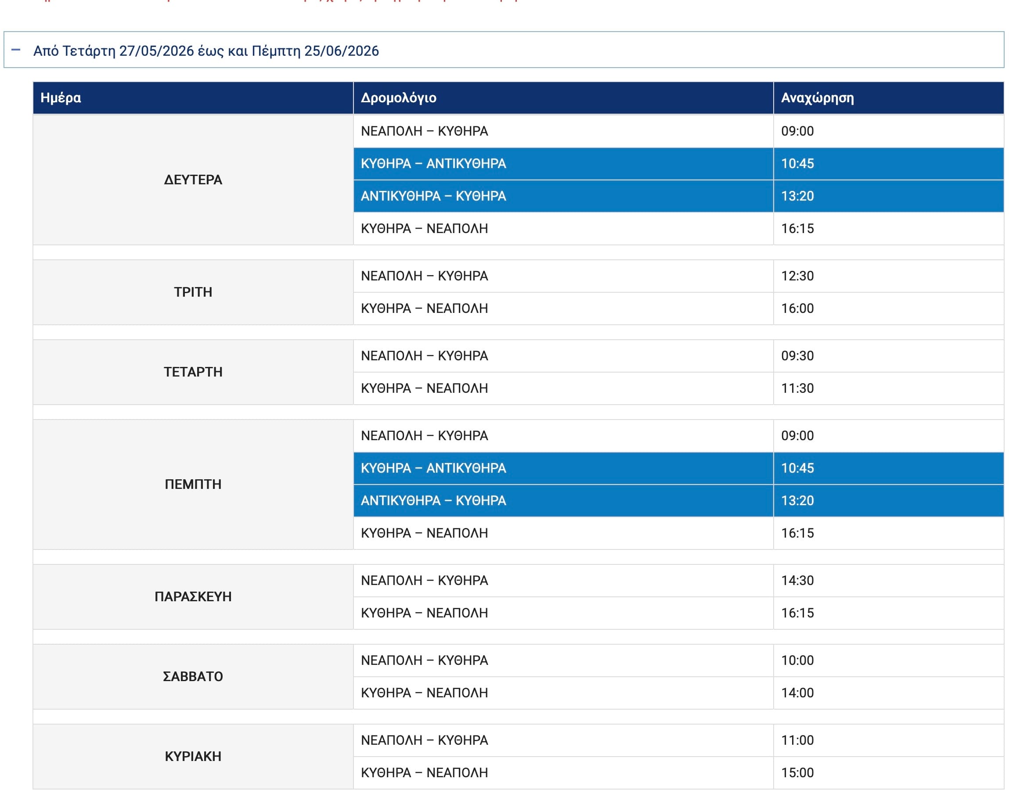Click the Ημέρα column header
Image resolution: width=1009 pixels, height=804 pixels.
(x=61, y=98)
